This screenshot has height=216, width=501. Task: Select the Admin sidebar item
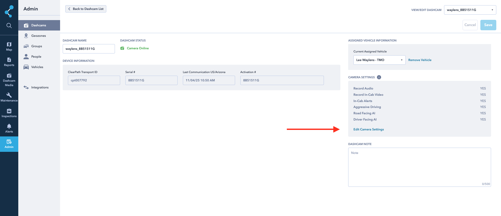[x=9, y=144]
